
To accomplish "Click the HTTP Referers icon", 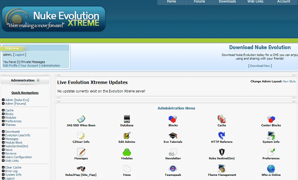I will 221,136.
